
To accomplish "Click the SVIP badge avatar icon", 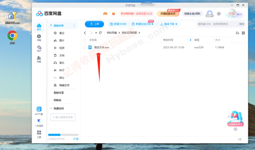I will [x=209, y=14].
